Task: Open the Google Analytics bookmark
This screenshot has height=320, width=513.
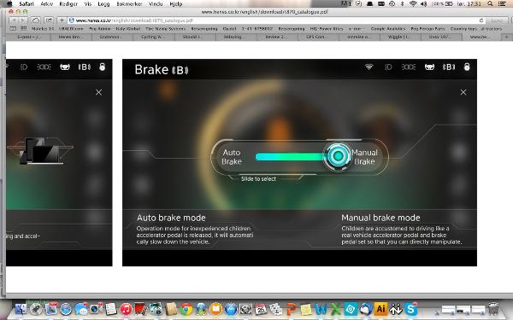Action: pyautogui.click(x=388, y=29)
